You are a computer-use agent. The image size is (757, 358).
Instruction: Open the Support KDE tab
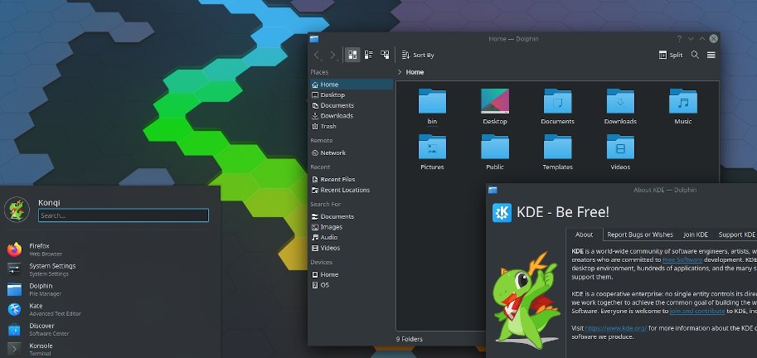pos(735,235)
